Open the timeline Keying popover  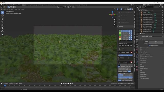12,84
